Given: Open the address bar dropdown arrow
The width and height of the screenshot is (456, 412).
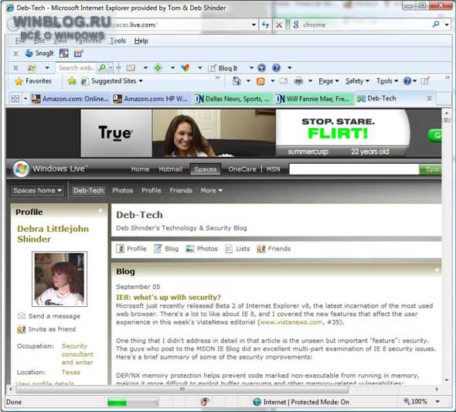Looking at the screenshot, I should point(254,25).
